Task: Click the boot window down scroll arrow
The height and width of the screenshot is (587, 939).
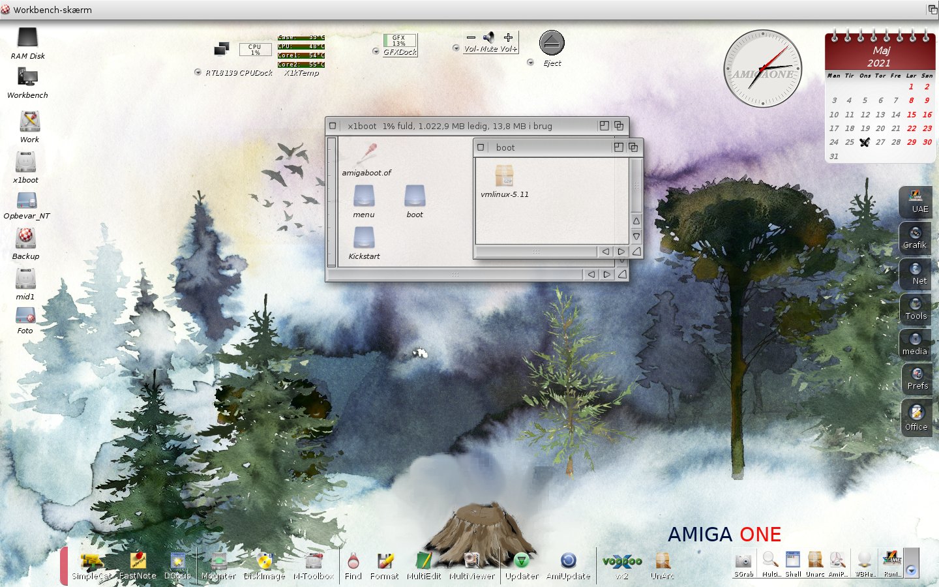Action: pyautogui.click(x=636, y=236)
